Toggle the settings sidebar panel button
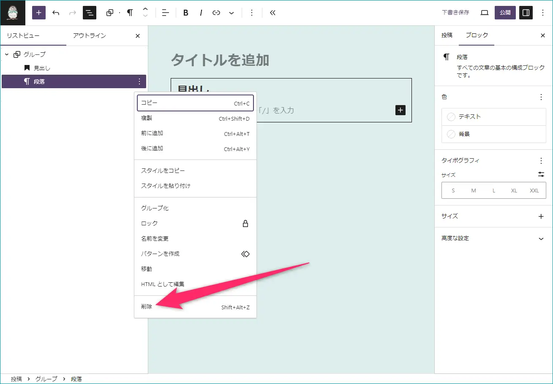The image size is (553, 384). (x=526, y=13)
